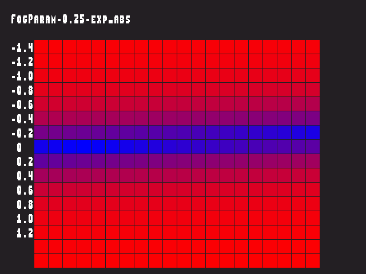Click the positive 0.6 row label
Screen dimensions: 366x274
tap(25, 190)
